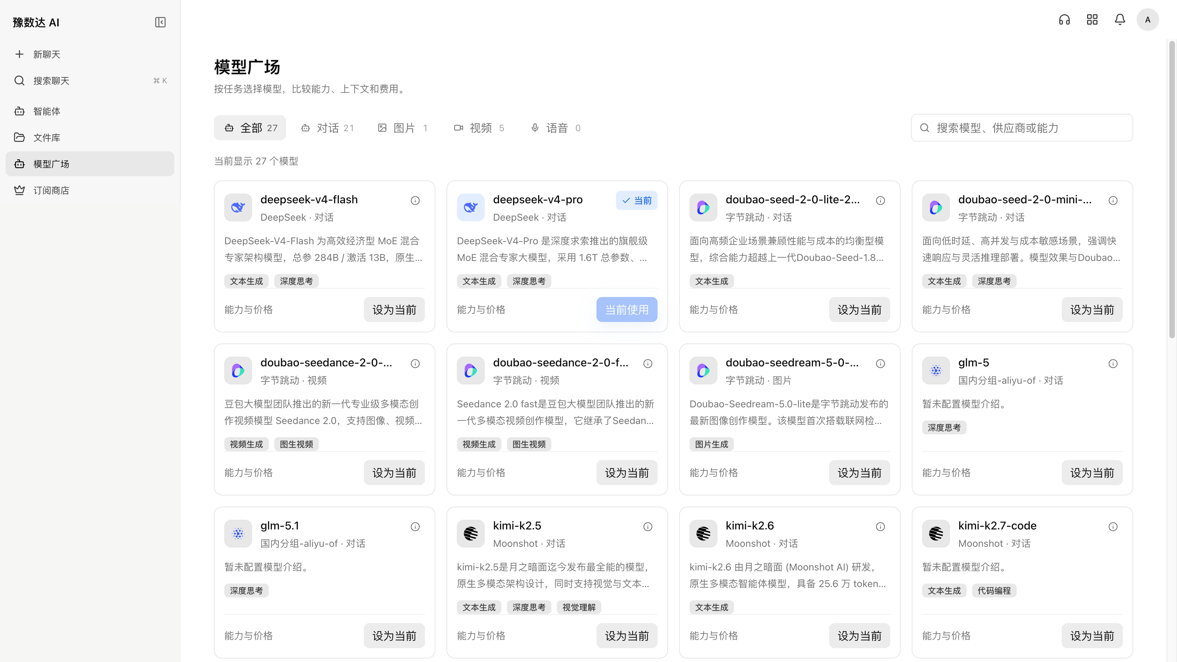The height and width of the screenshot is (662, 1177).
Task: Show info for kimi-k2.5 model
Action: (648, 526)
